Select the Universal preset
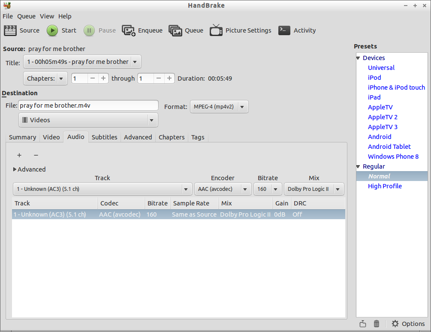 (x=381, y=68)
